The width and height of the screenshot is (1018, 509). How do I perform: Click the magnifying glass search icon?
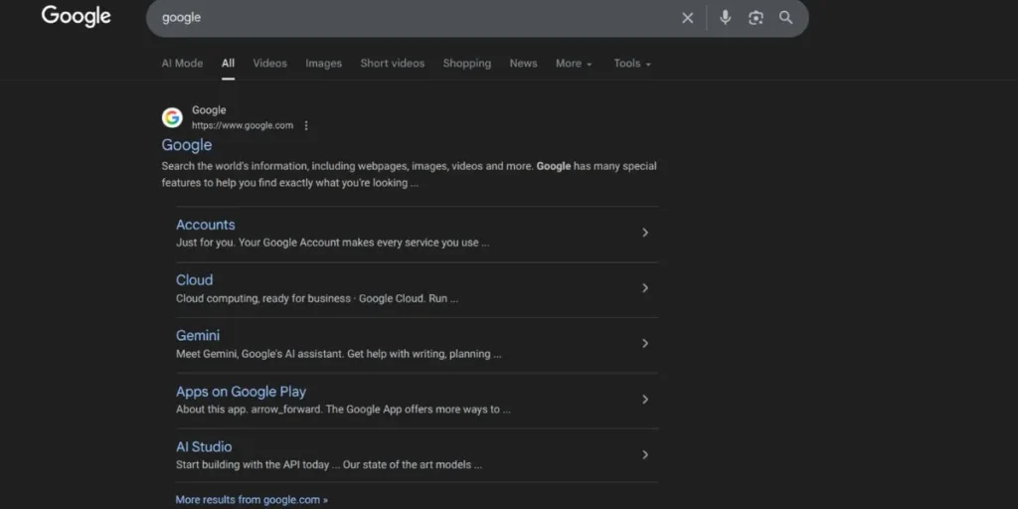click(x=786, y=18)
